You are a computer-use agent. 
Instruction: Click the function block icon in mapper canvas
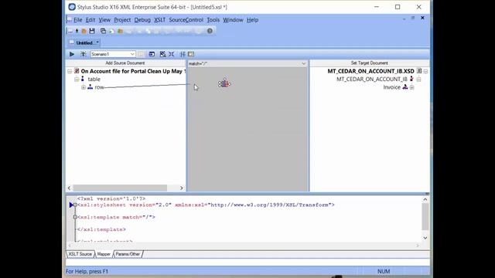click(224, 83)
